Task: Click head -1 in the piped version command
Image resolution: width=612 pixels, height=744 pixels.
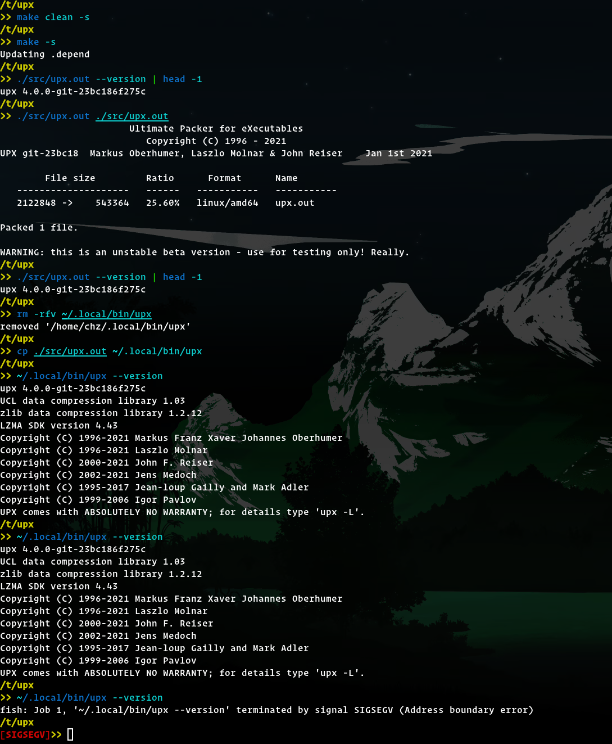Action: pyautogui.click(x=182, y=79)
